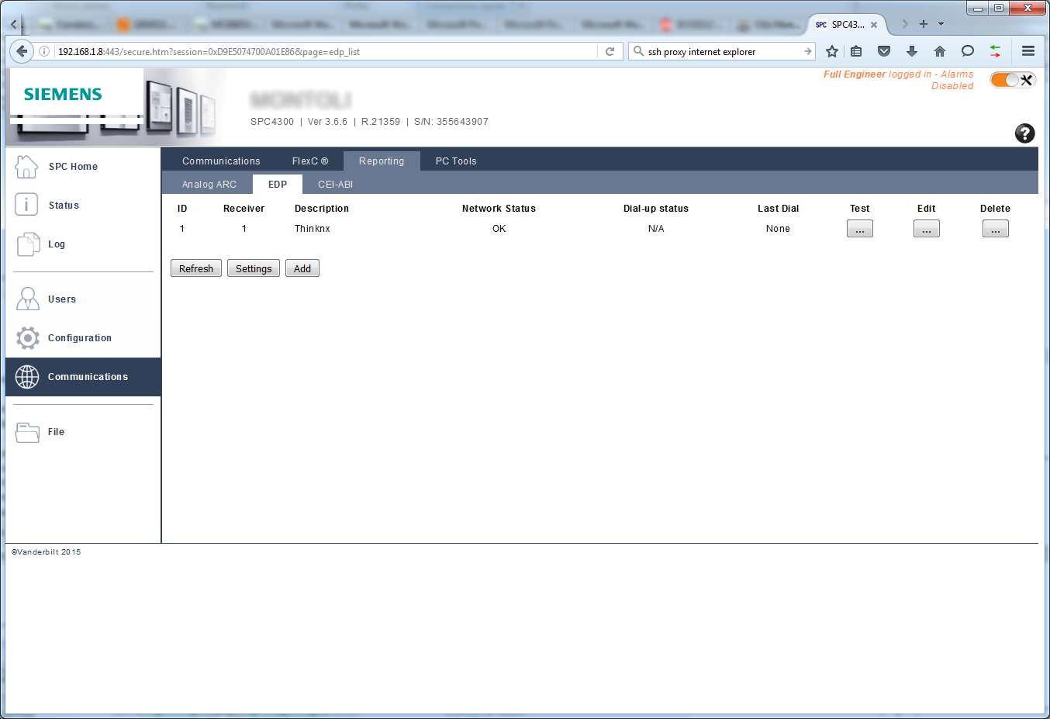Click the File folder icon
The image size is (1050, 719).
[x=28, y=432]
